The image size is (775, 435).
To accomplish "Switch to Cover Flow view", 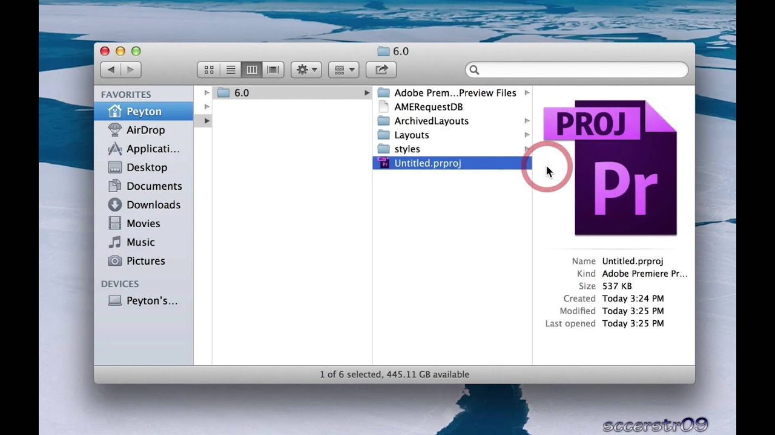I will click(273, 70).
